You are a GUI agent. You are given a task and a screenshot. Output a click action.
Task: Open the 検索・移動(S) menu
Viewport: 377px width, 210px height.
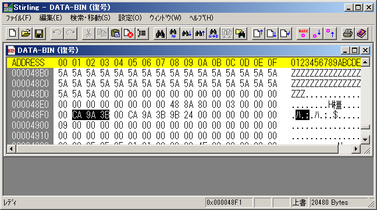(x=90, y=18)
